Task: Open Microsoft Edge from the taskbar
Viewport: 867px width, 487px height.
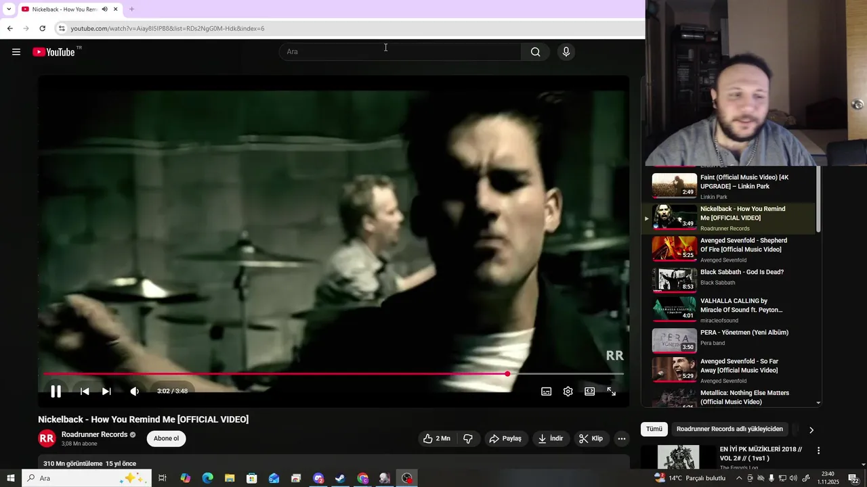Action: tap(207, 478)
